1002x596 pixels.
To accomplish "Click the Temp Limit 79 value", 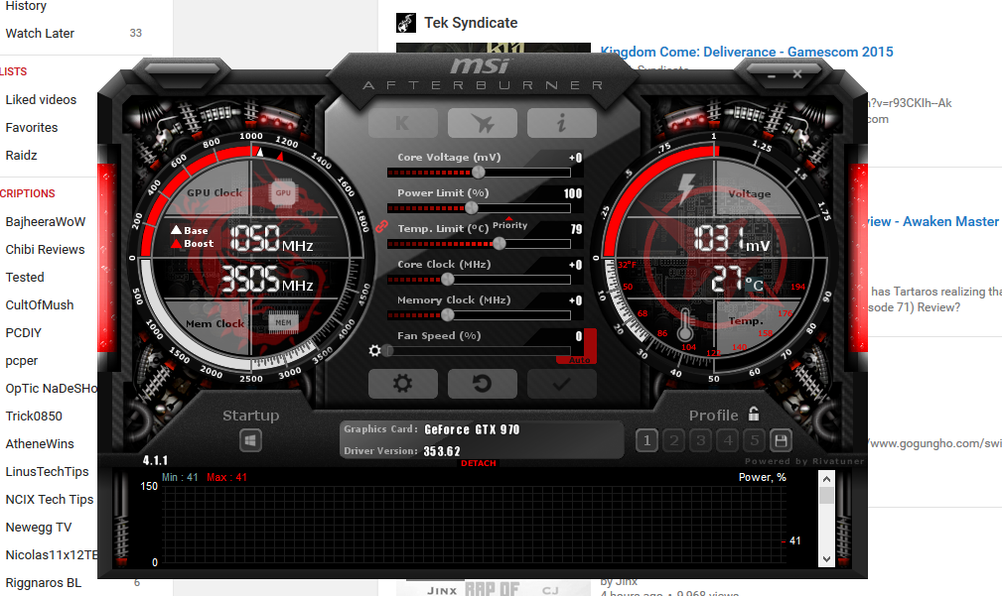I will [576, 229].
